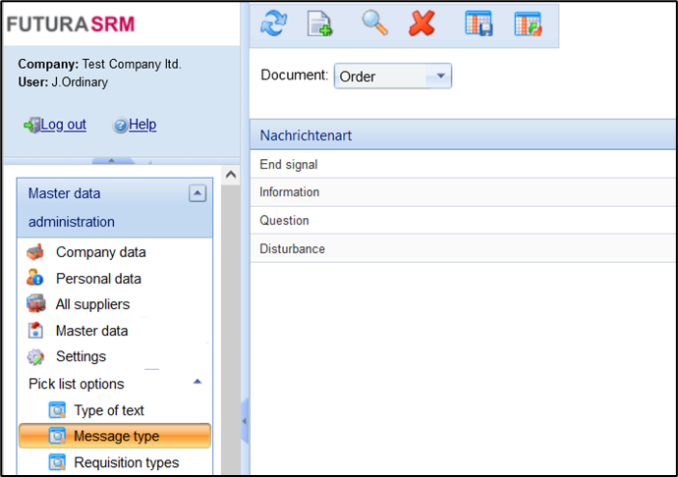Click the Company data factory icon

[36, 252]
